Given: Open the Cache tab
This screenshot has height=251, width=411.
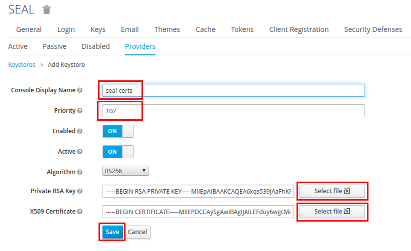Looking at the screenshot, I should pos(205,29).
